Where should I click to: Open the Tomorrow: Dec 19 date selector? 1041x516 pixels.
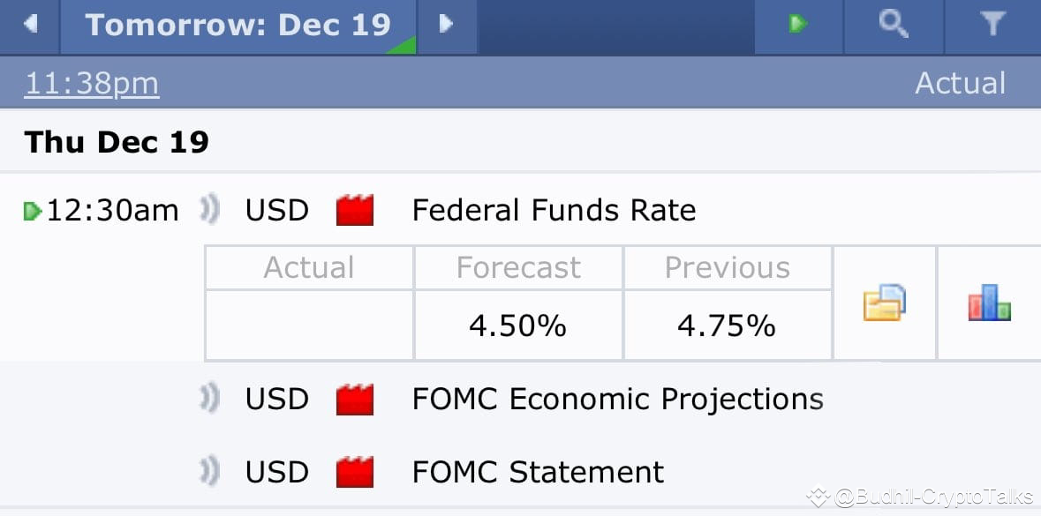tap(238, 25)
